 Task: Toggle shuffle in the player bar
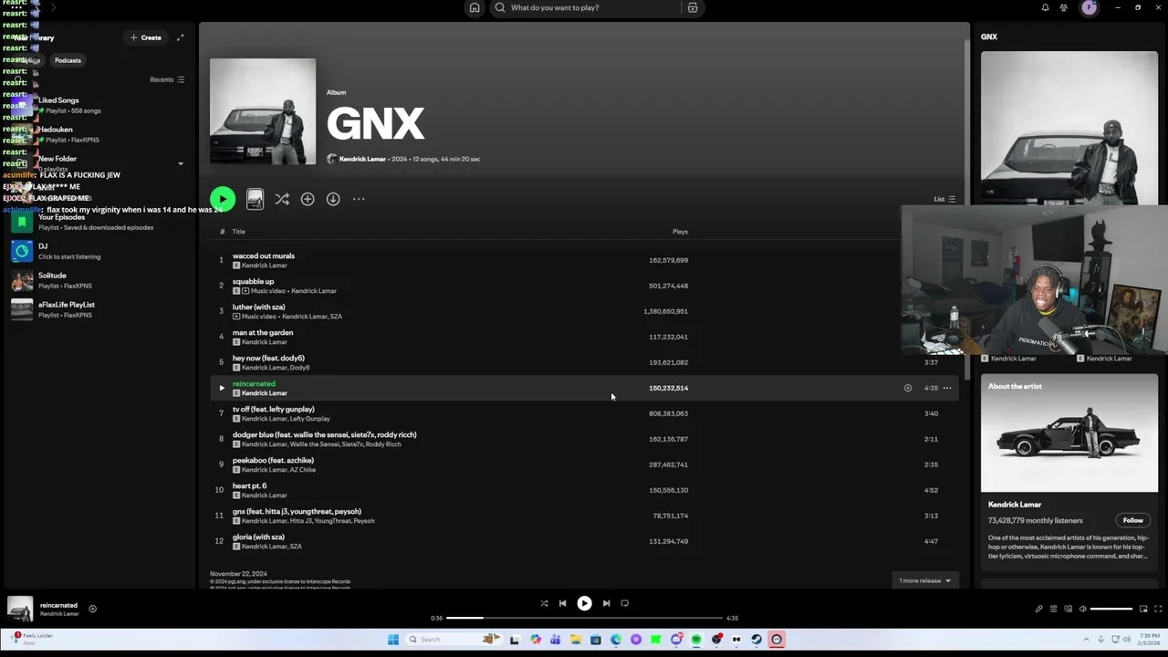pos(544,603)
